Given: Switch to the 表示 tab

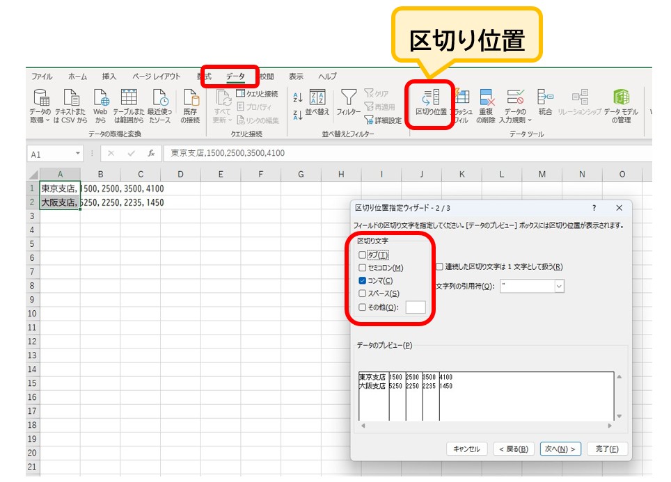Looking at the screenshot, I should pos(296,77).
